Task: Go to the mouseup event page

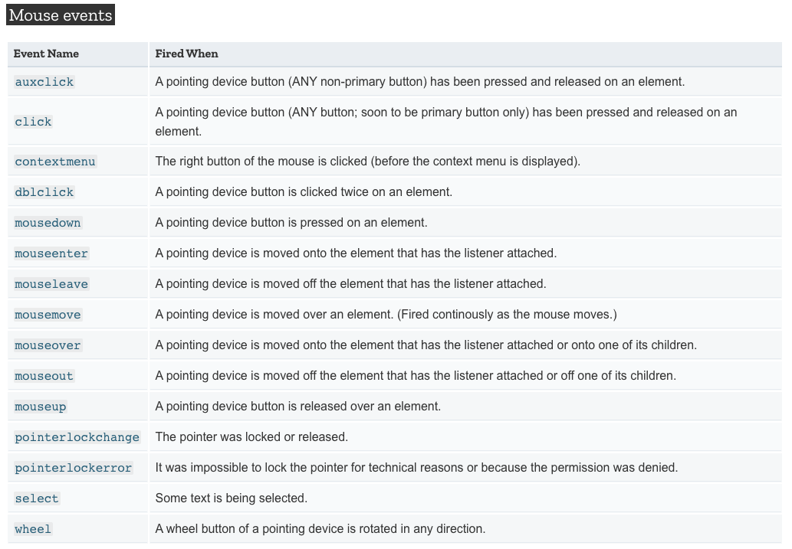Action: pos(41,407)
